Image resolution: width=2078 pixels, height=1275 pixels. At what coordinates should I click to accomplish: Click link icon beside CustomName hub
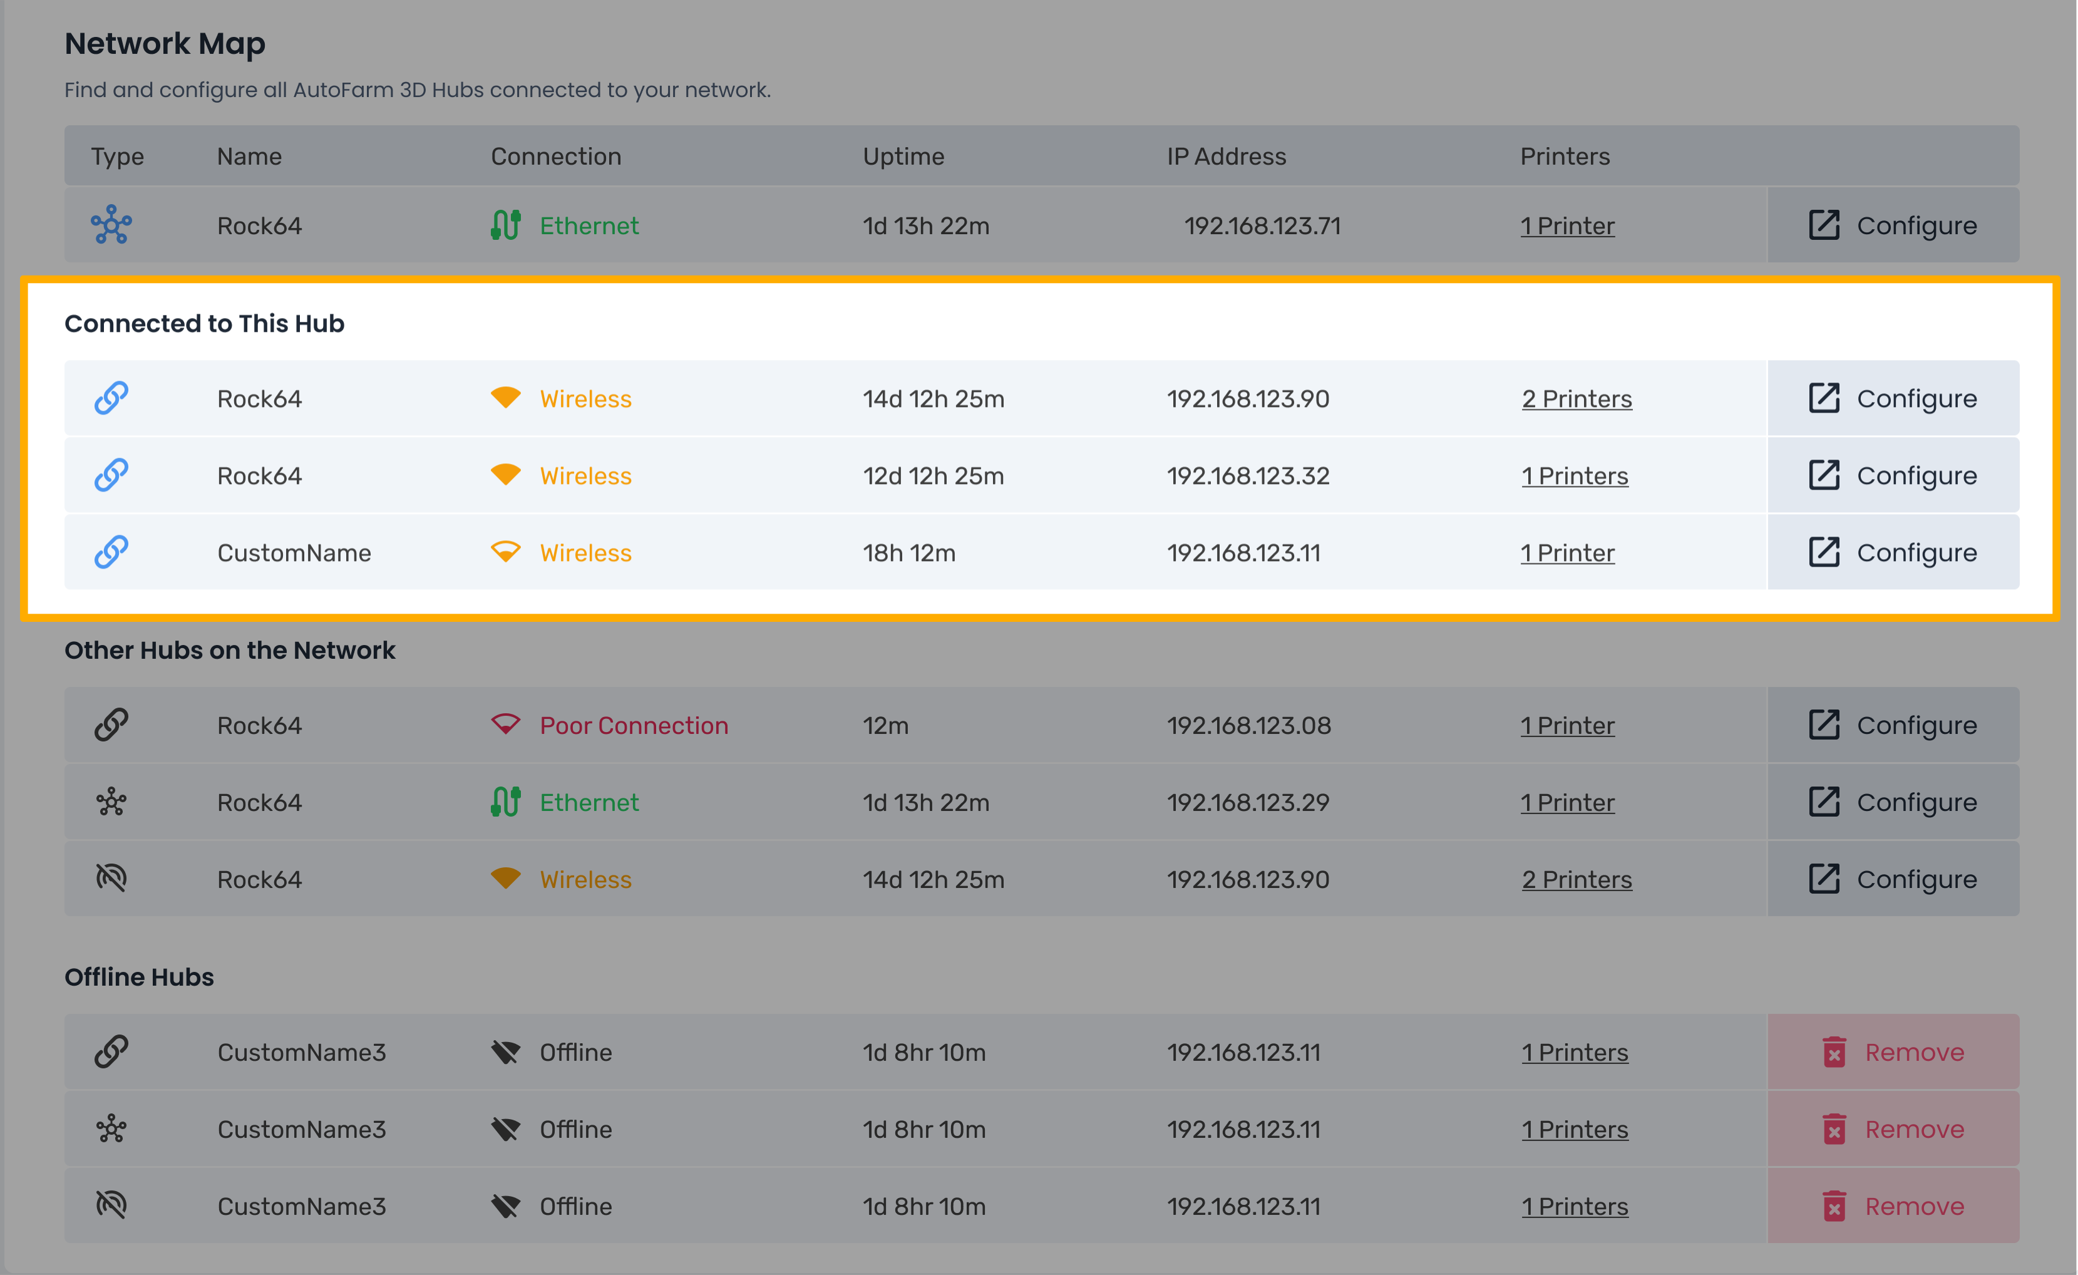[111, 552]
